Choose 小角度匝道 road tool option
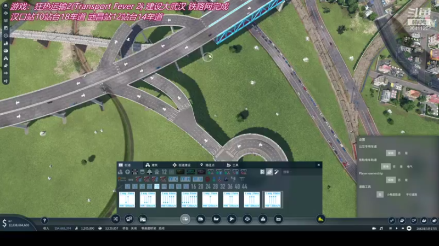Image resolution: width=439 pixels, height=246 pixels. [x=393, y=195]
